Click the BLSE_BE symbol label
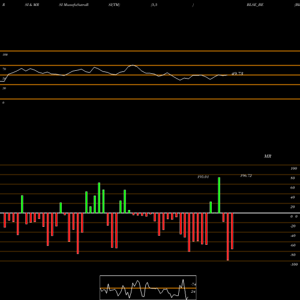Viewport: 300px width, 300px height. 255,5
